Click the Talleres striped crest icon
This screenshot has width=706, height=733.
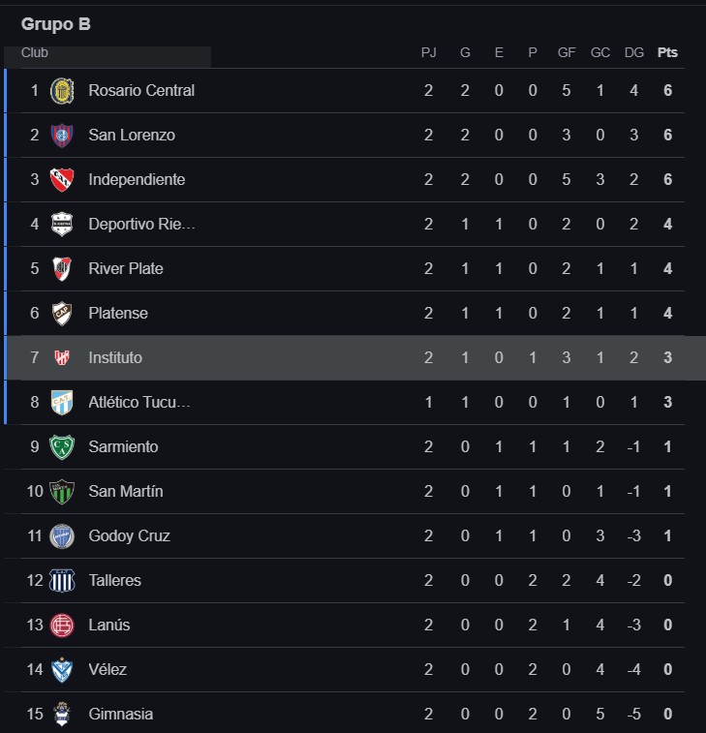[62, 581]
